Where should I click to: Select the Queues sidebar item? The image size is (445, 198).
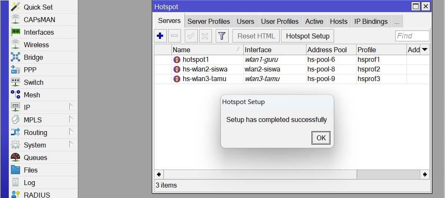click(35, 157)
